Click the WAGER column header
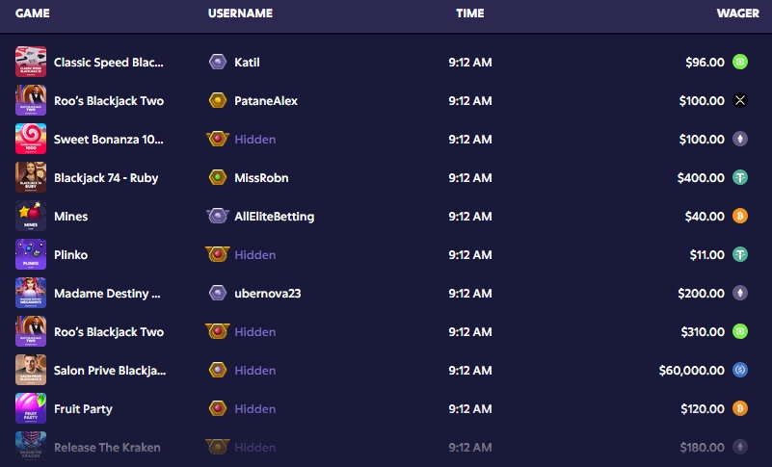772x467 pixels. pos(737,13)
